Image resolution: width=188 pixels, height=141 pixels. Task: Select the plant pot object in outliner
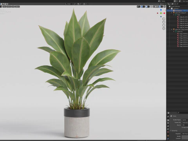(177, 13)
